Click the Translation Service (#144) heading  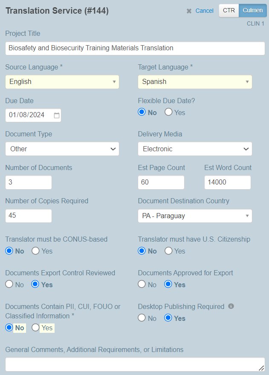[x=57, y=11]
